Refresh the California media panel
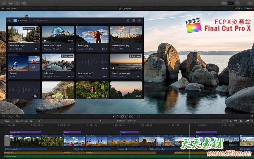Image resolution: width=254 pixels, height=159 pixels. (128, 20)
